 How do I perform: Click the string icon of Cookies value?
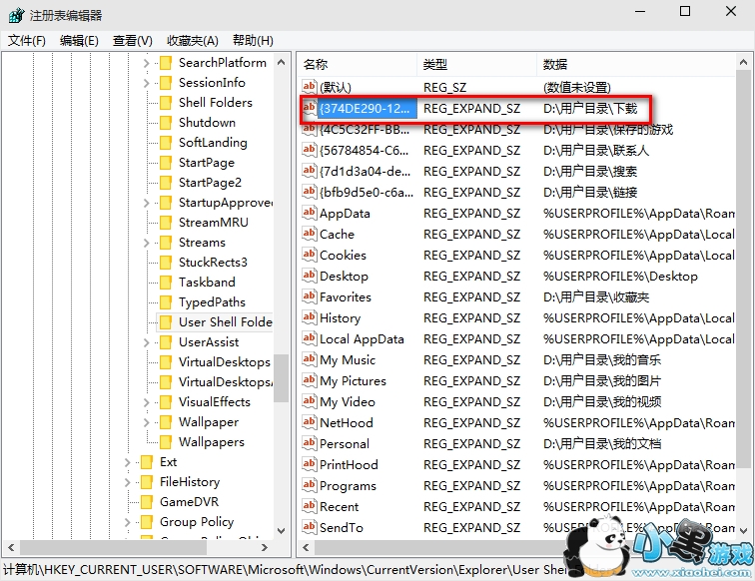(310, 255)
